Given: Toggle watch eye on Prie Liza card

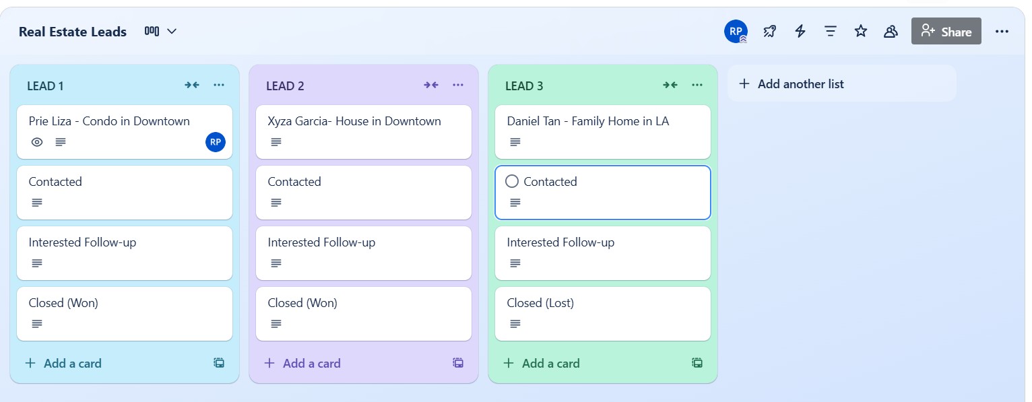Looking at the screenshot, I should point(37,142).
